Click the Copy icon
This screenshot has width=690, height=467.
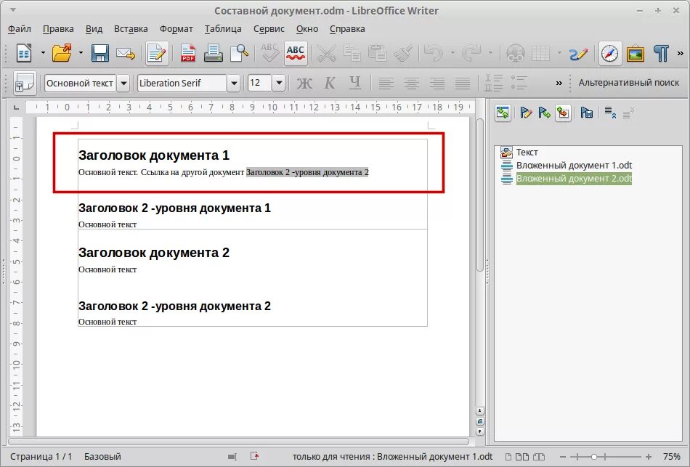pyautogui.click(x=352, y=53)
